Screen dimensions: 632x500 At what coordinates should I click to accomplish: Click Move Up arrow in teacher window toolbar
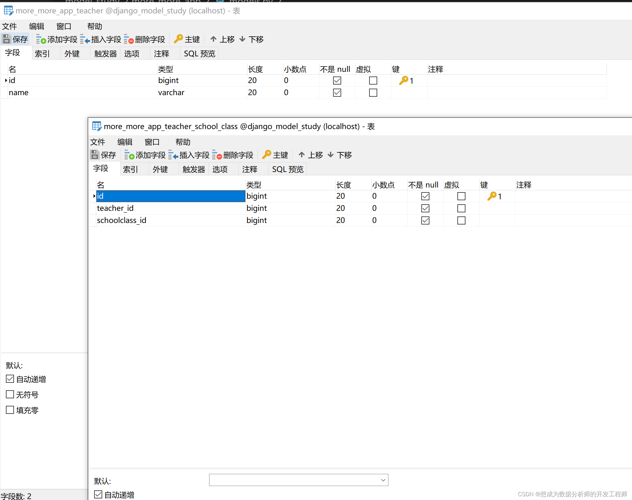(x=213, y=39)
